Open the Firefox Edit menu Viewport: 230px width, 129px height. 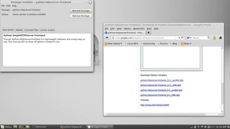coord(112,29)
